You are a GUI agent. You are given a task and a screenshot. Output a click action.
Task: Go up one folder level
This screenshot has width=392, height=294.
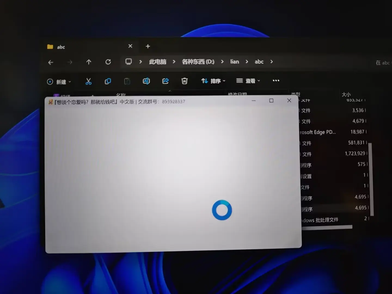tap(89, 62)
